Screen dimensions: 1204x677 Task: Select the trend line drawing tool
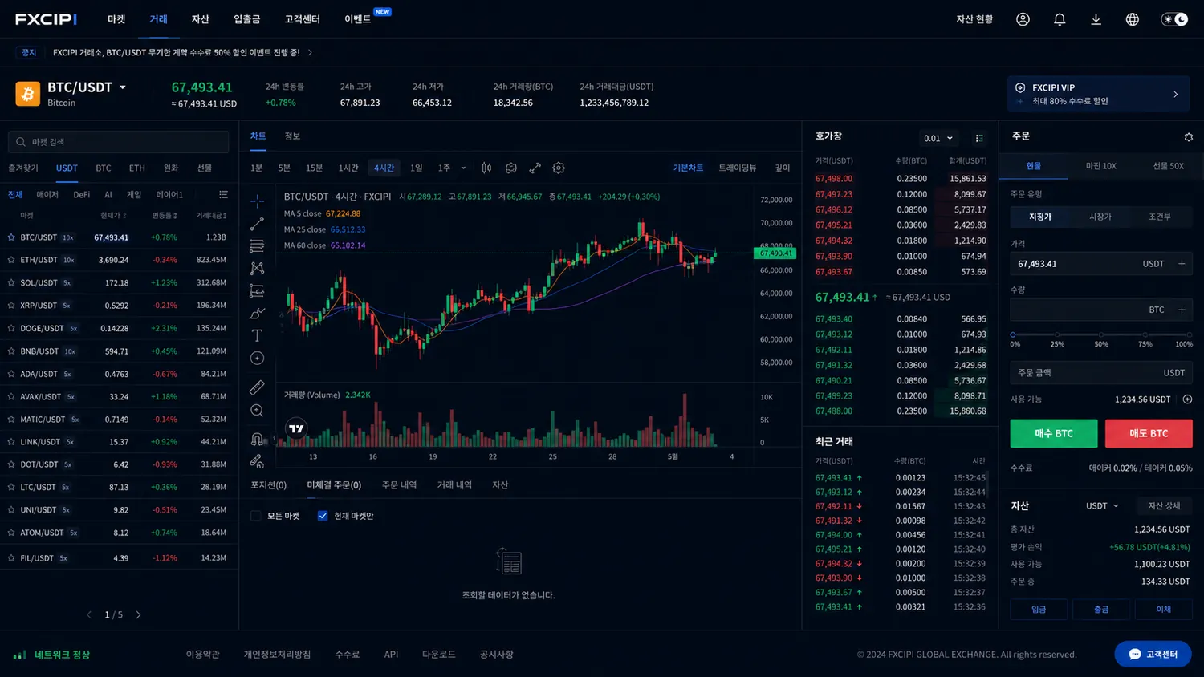257,223
